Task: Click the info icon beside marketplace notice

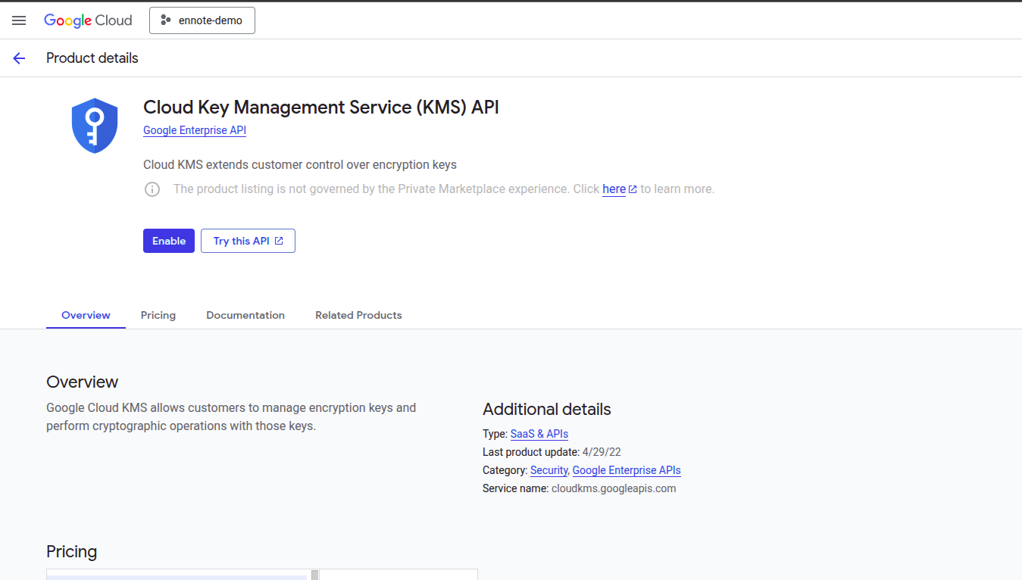Action: click(152, 189)
